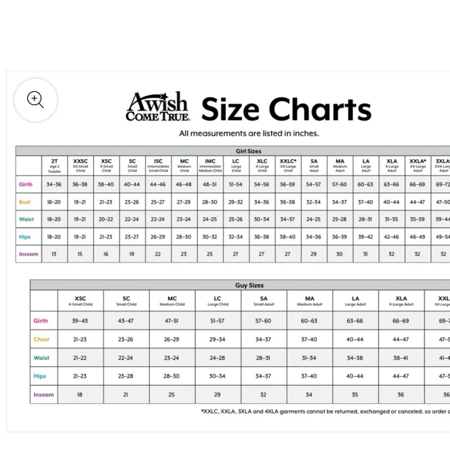Select the Girl Sizes table header
Image resolution: width=450 pixels, height=450 pixels.
click(248, 151)
